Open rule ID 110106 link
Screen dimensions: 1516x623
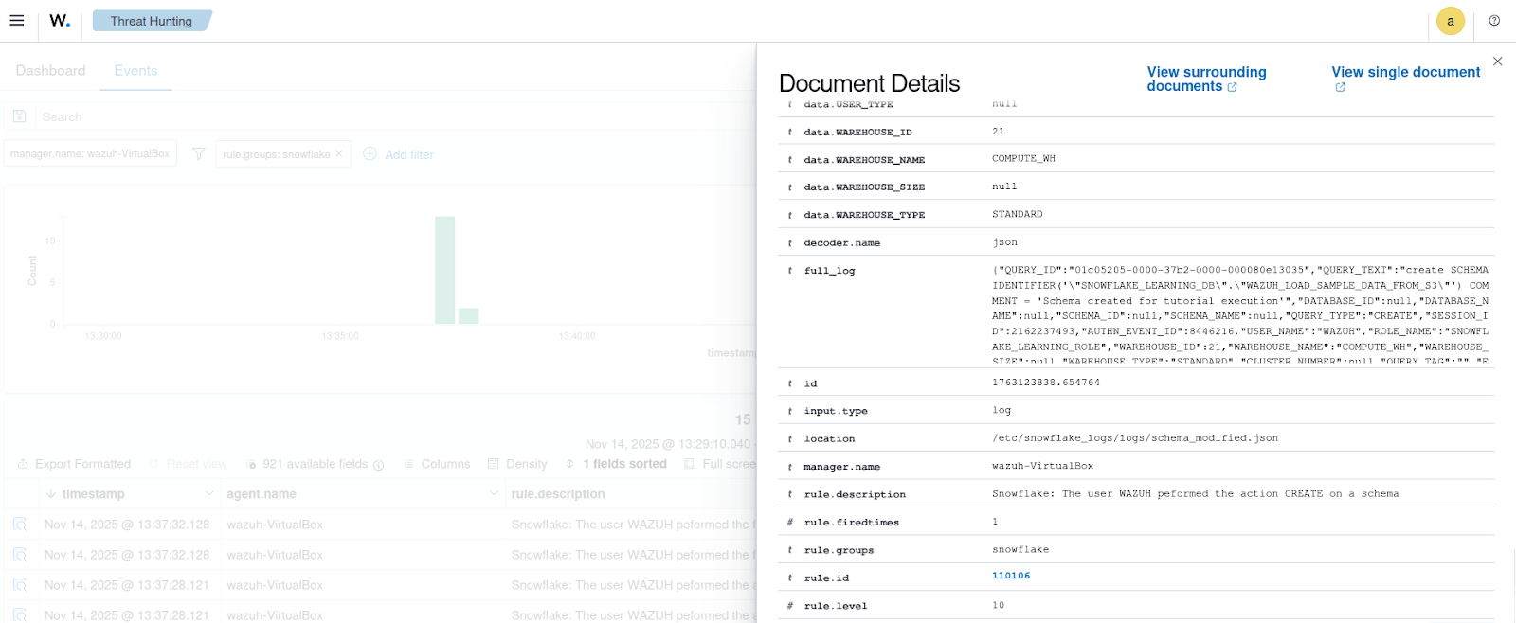[1011, 576]
